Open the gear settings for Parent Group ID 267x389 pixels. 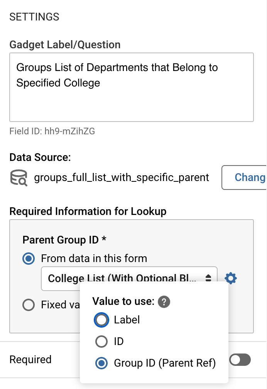[x=230, y=278]
